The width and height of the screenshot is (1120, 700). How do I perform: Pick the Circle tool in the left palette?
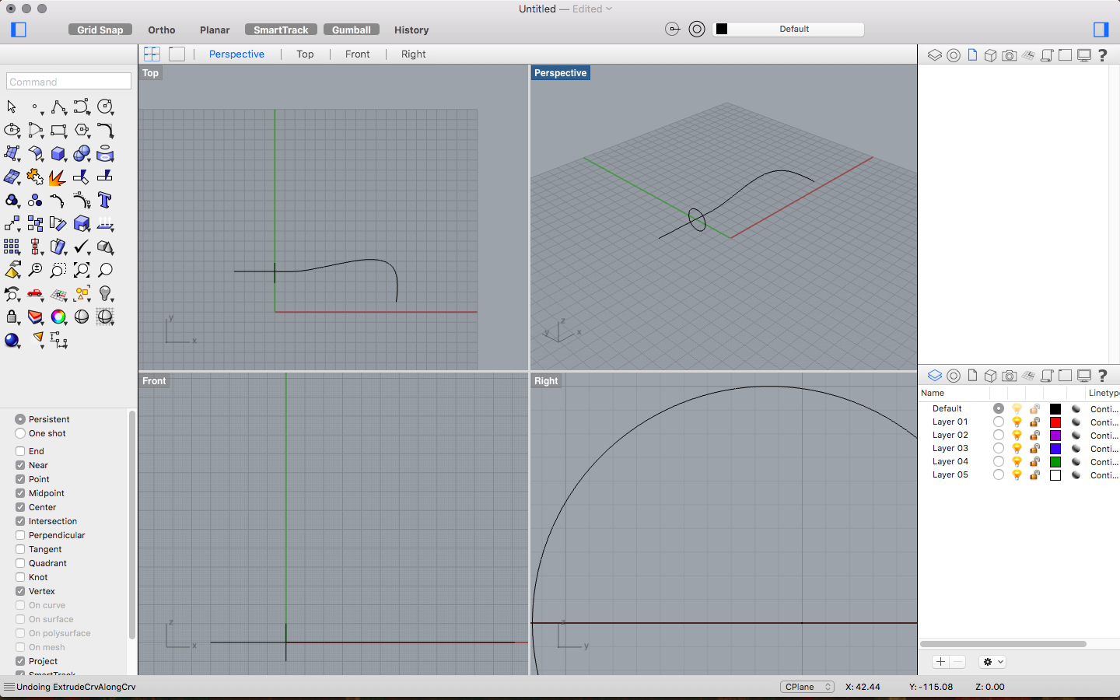(x=105, y=107)
